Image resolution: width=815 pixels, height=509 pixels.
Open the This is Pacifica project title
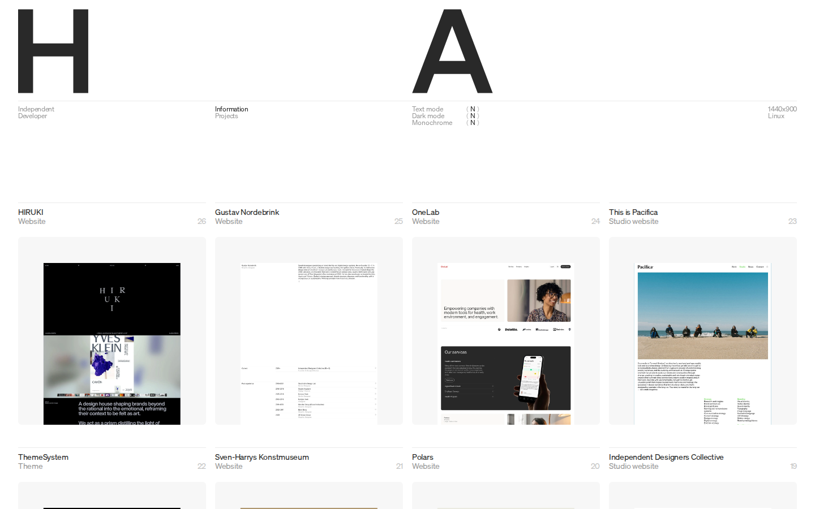point(633,212)
